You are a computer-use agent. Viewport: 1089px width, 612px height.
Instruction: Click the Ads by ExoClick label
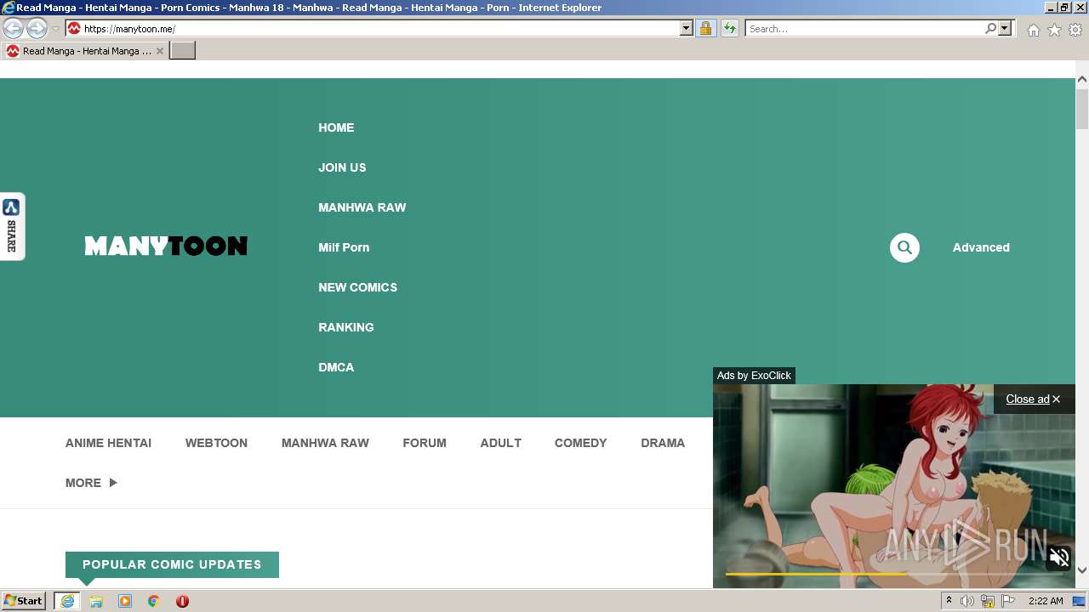point(754,376)
